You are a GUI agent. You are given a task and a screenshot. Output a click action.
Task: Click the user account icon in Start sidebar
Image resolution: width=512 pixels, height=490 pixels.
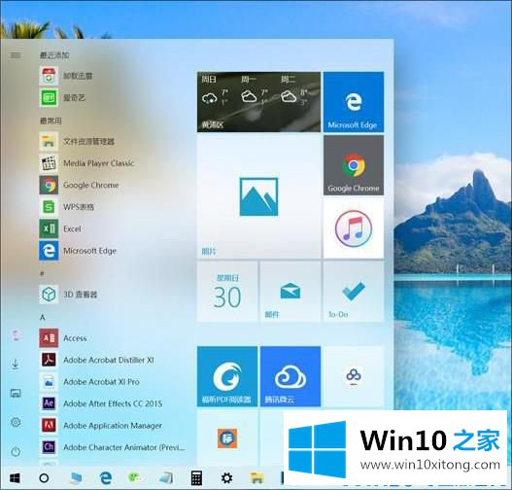pos(16,335)
